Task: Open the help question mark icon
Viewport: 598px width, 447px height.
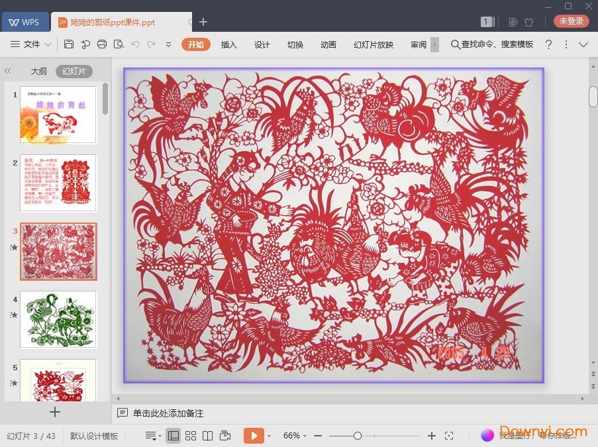Action: tap(548, 44)
